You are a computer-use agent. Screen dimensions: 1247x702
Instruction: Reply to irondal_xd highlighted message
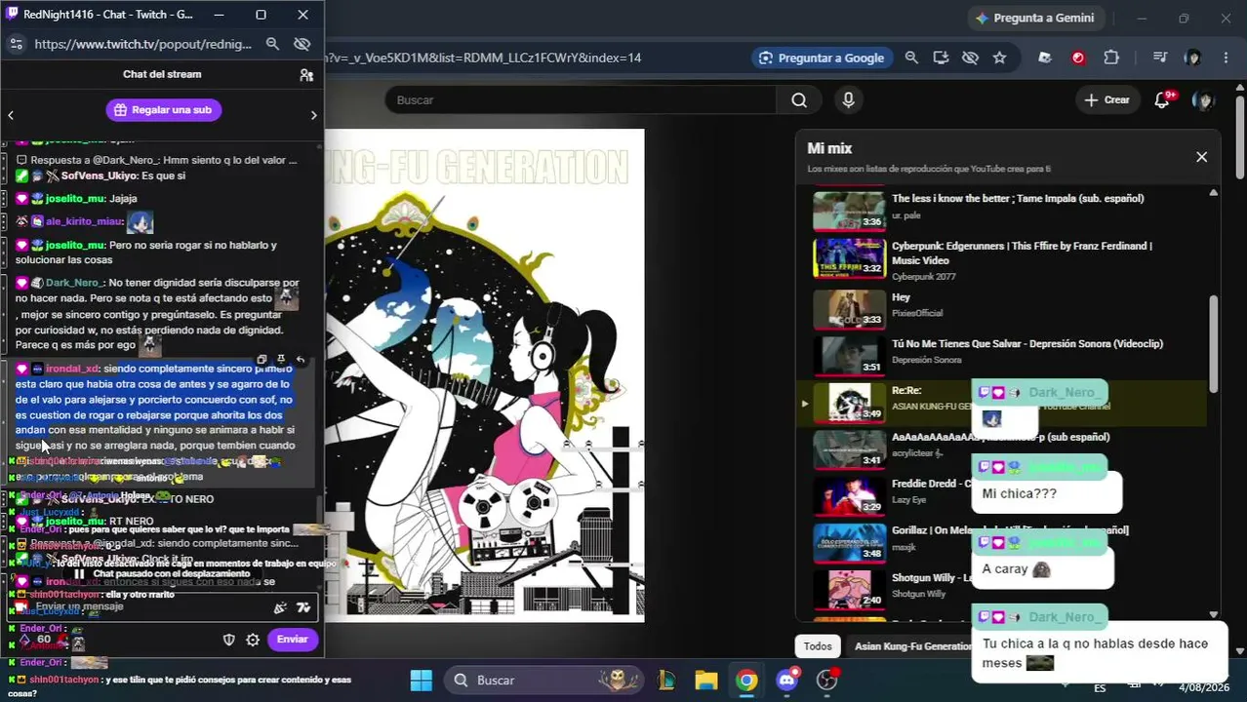pyautogui.click(x=301, y=360)
